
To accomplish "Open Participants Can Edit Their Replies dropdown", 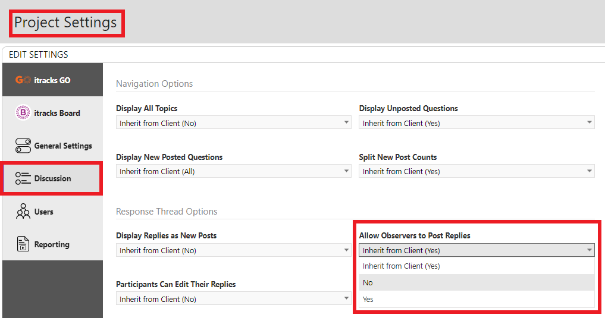I will 233,299.
